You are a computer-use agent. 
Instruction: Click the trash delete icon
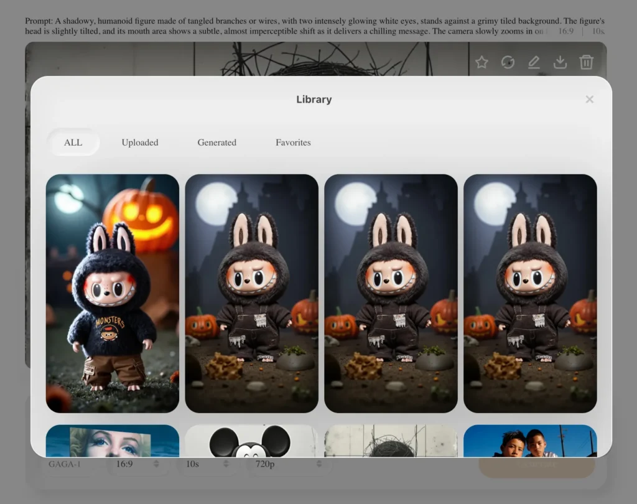(586, 62)
